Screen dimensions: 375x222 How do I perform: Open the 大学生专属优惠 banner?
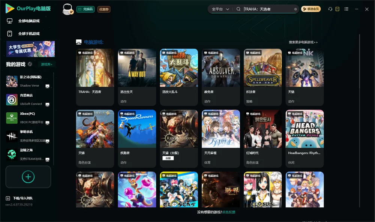click(x=30, y=49)
